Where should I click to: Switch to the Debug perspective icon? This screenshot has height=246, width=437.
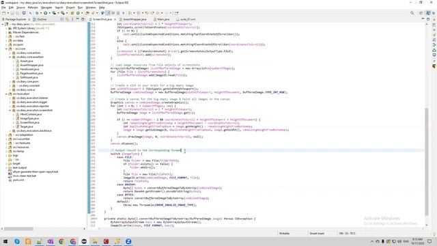click(434, 13)
